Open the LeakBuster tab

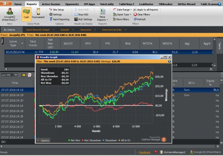pos(146,4)
